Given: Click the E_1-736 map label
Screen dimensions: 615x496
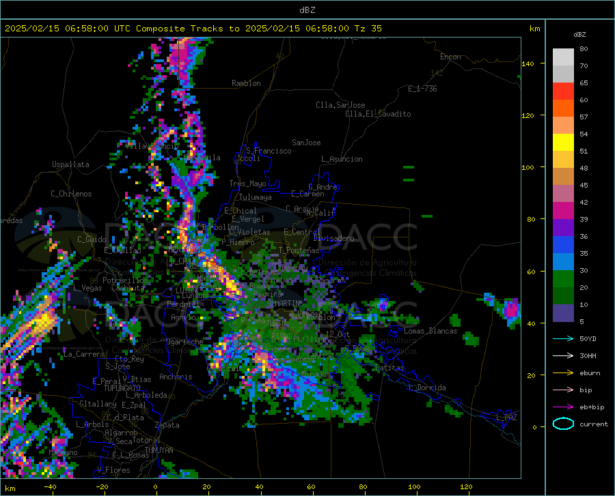Looking at the screenshot, I should click(422, 89).
